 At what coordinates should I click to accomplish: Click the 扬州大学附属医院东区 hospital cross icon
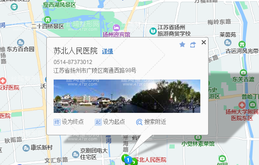tap(242, 105)
